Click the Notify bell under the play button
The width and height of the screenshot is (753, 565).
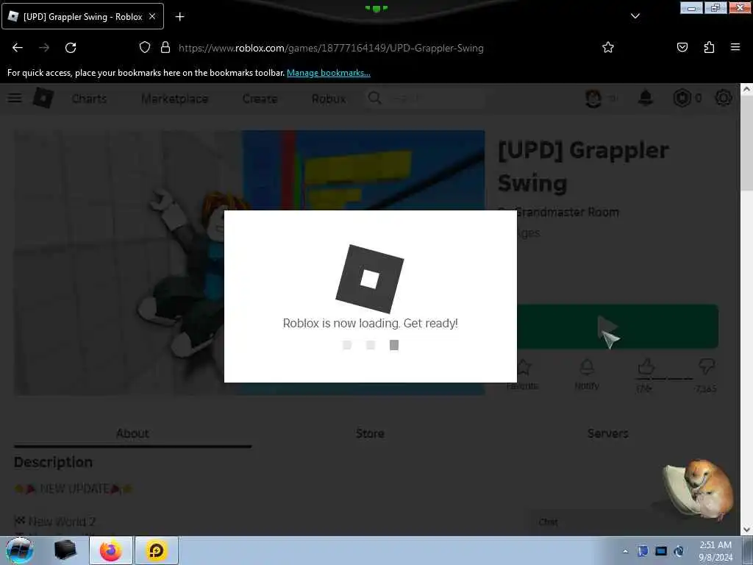point(587,374)
